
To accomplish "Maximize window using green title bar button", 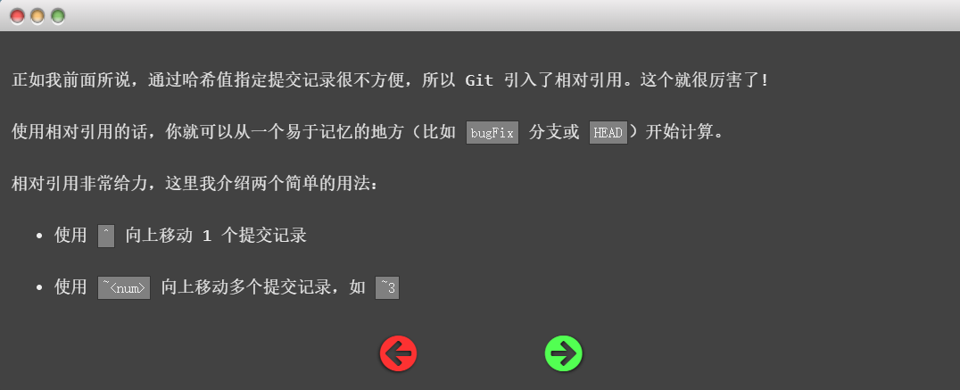I will 58,17.
